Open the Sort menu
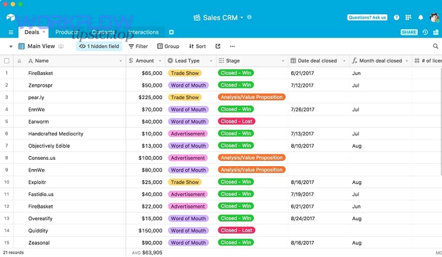The image size is (442, 257). (x=197, y=46)
